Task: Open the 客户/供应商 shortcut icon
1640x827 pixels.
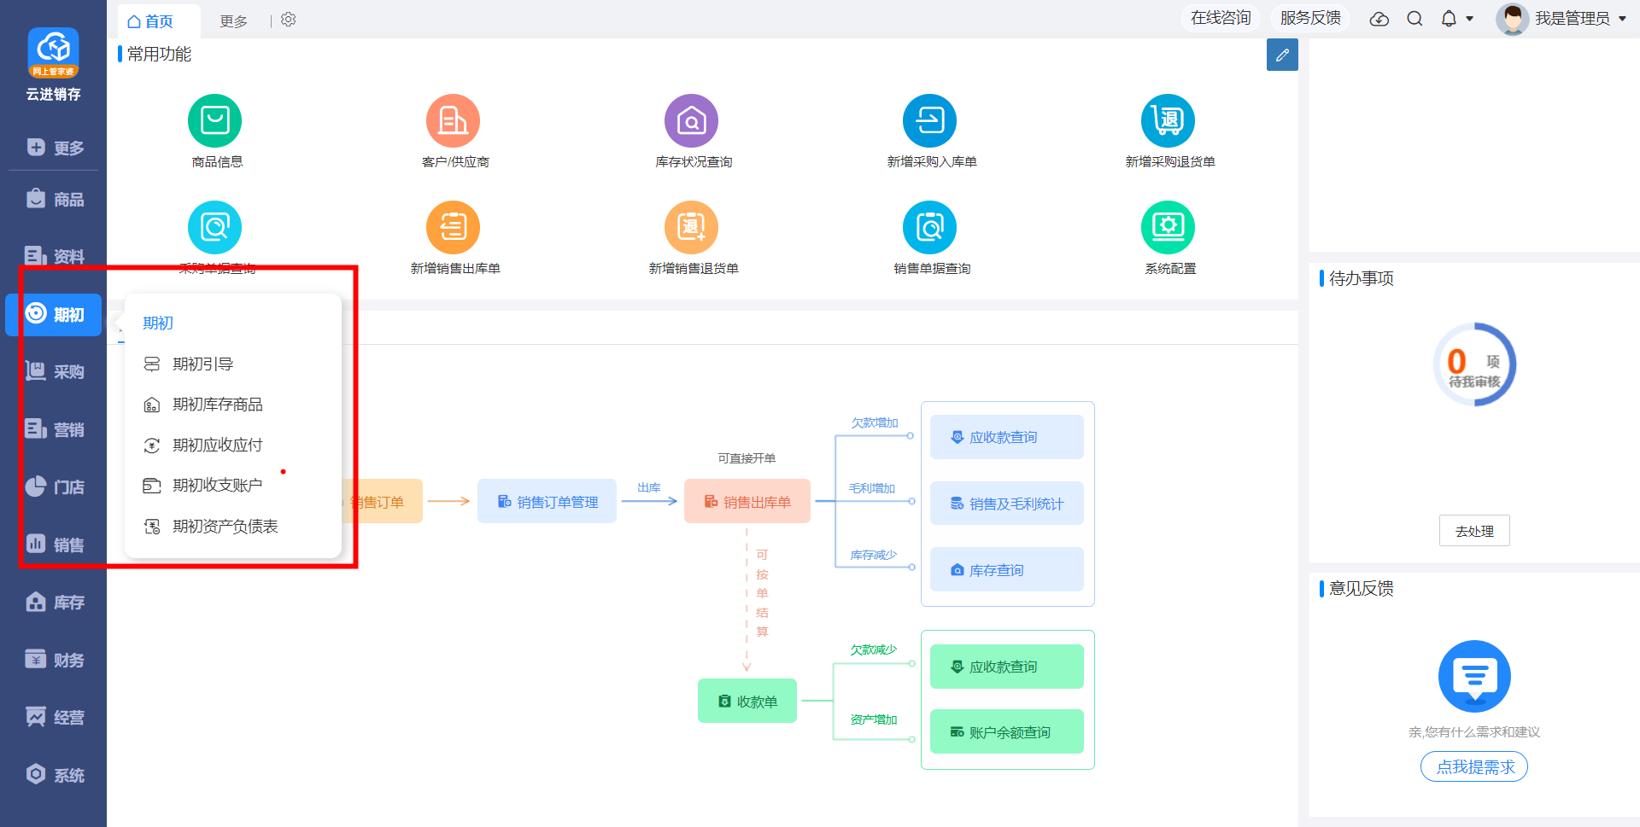Action: pyautogui.click(x=453, y=120)
